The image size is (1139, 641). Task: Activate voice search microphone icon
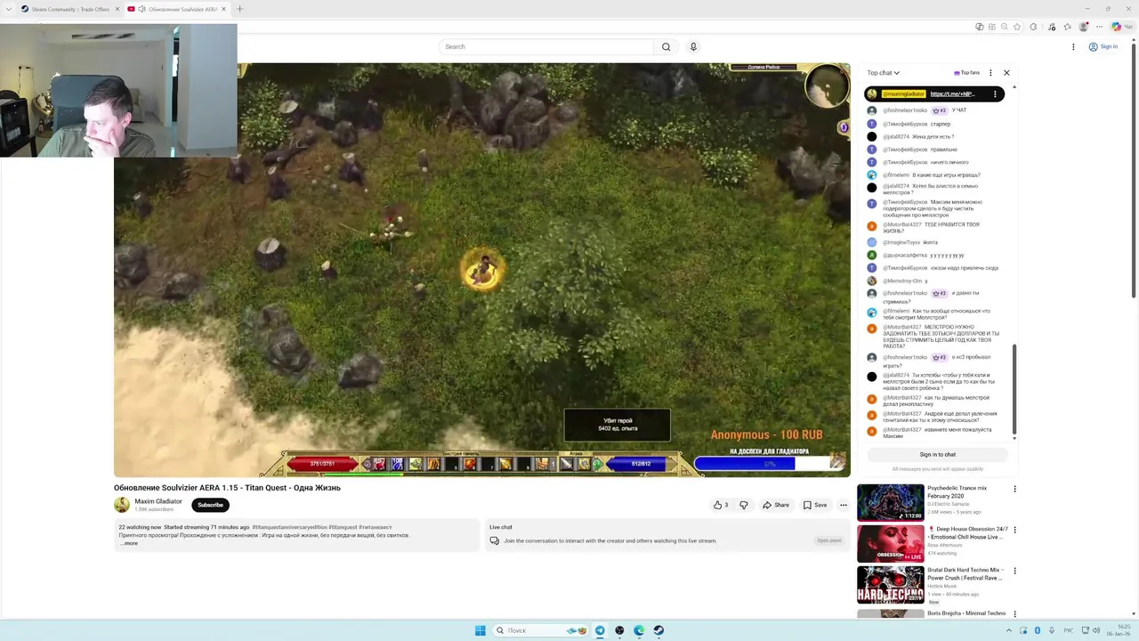(693, 46)
